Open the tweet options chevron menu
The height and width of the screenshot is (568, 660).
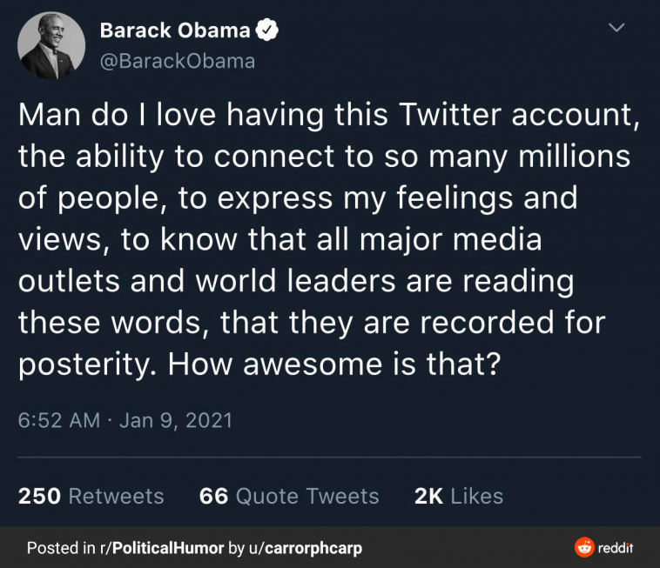point(616,29)
